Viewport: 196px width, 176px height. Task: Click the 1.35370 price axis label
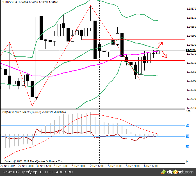click(191, 9)
